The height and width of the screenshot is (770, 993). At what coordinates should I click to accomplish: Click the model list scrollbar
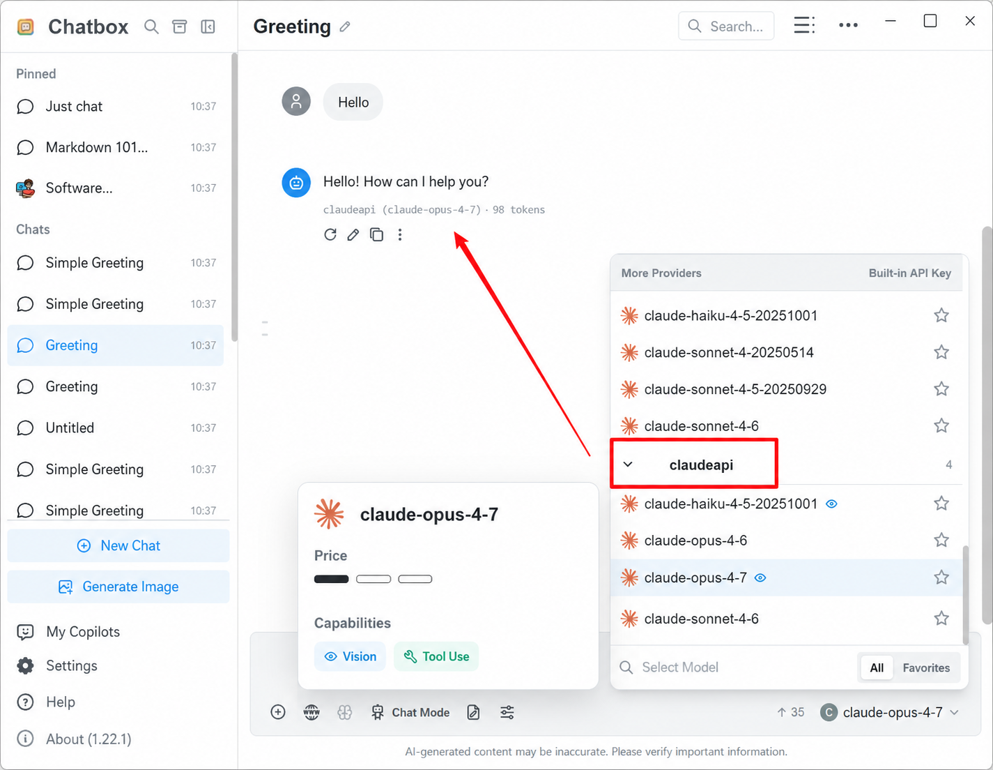point(965,595)
